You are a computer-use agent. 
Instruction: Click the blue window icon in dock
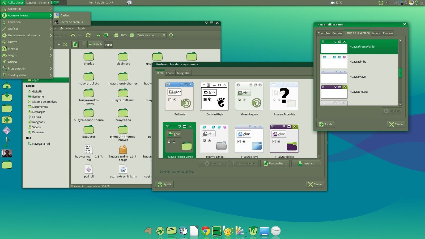tap(265, 231)
